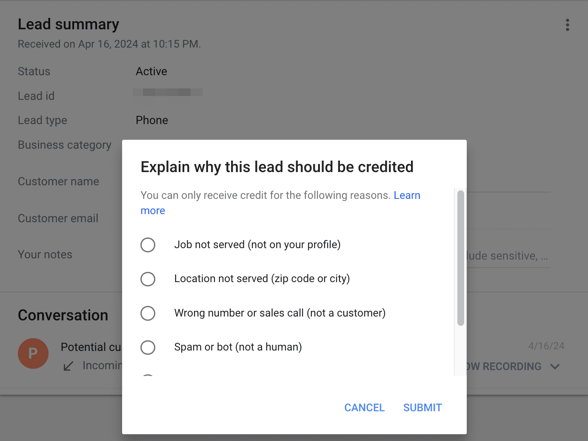The image size is (588, 441).
Task: Pick "Spam or bot (not a human)" option
Action: (x=148, y=347)
